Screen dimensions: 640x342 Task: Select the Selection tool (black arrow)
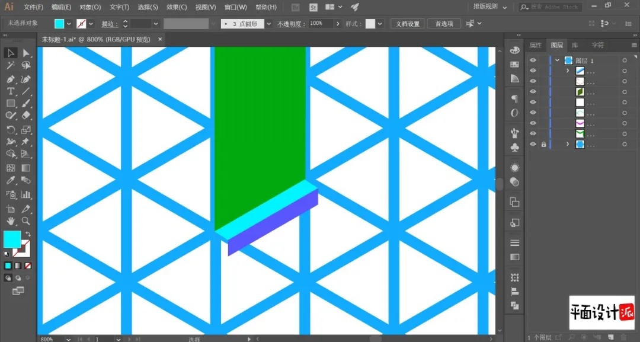pos(11,53)
